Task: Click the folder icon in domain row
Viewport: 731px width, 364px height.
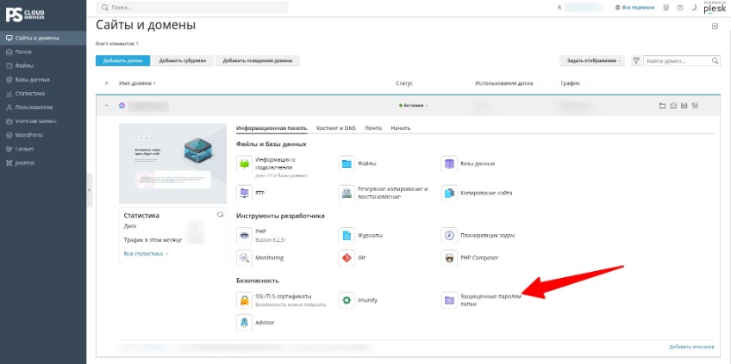Action: [x=662, y=106]
